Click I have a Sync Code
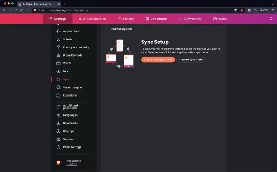The height and width of the screenshot is (172, 277). tap(191, 59)
